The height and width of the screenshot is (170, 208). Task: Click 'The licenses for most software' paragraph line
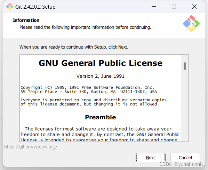[98, 129]
